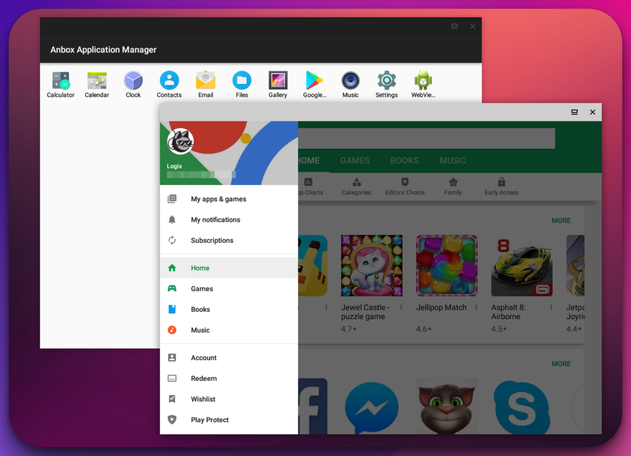Switch to the GAMES tab
Screen dimensions: 631x456
[355, 160]
